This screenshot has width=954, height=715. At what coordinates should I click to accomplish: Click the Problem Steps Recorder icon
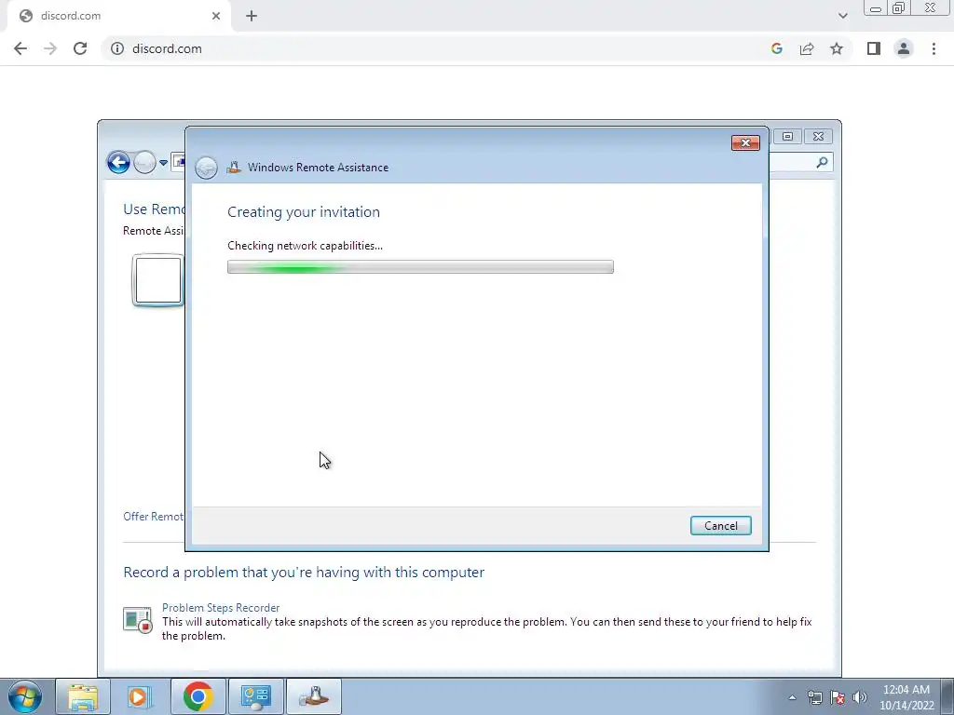pos(138,619)
